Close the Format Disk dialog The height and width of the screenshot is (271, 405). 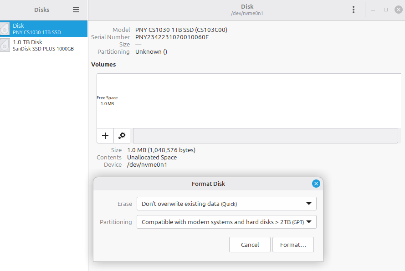tap(316, 184)
